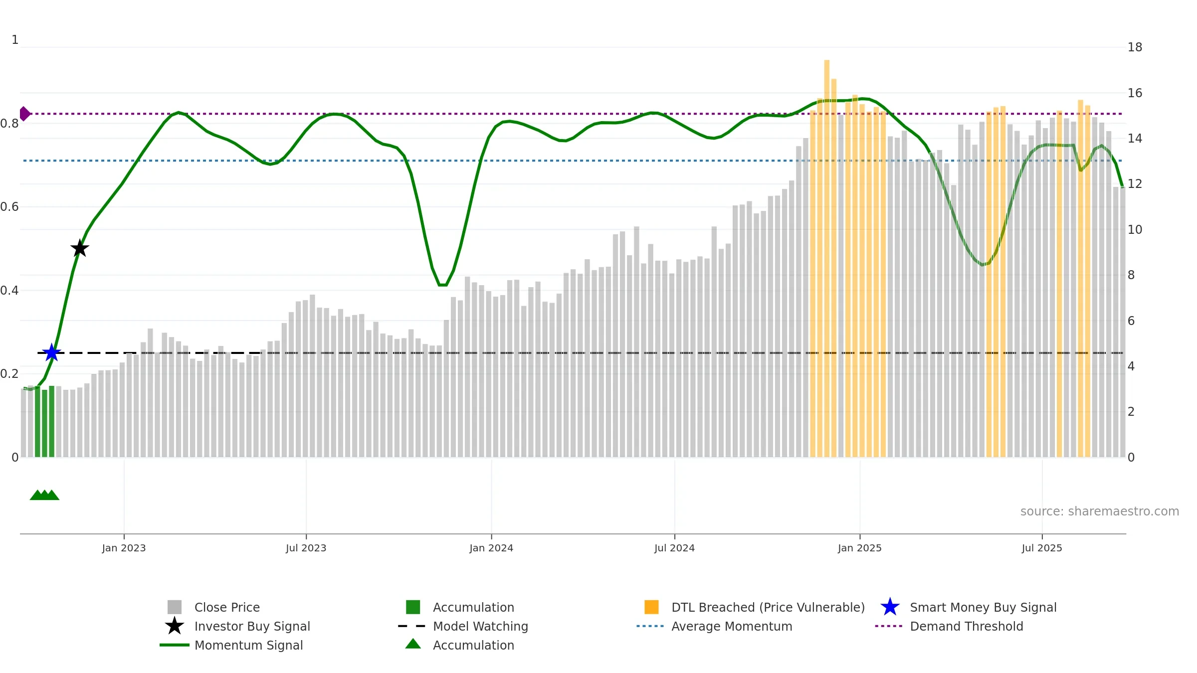Toggle the Model Watching legend label
The image size is (1197, 673).
[480, 626]
